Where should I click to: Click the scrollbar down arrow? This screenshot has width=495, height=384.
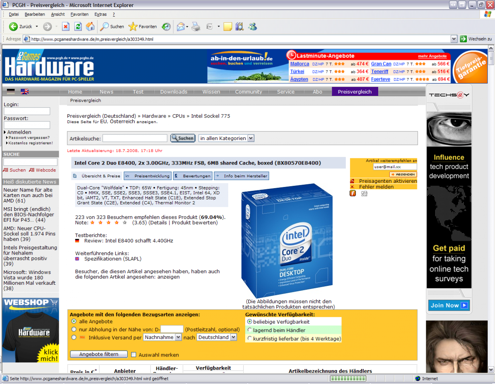click(x=491, y=369)
